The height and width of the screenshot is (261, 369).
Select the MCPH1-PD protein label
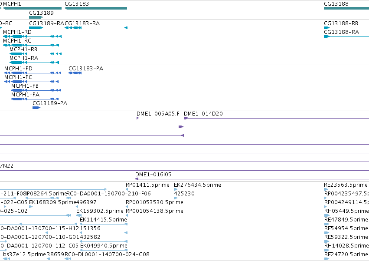click(18, 69)
